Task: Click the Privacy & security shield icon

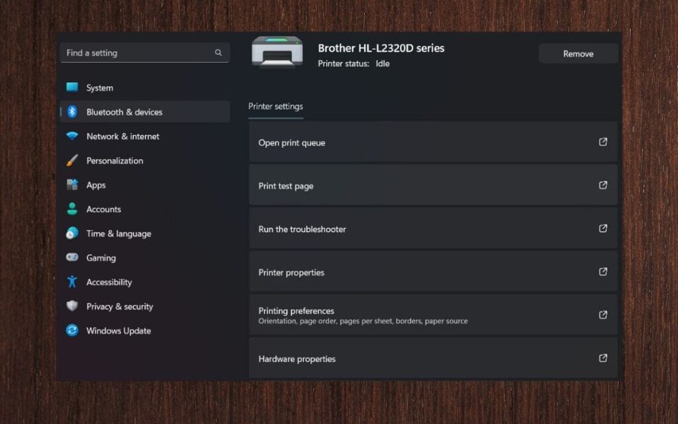Action: (72, 306)
